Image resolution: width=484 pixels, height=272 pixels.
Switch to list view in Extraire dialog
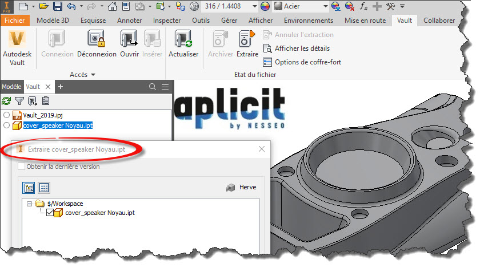click(x=43, y=188)
